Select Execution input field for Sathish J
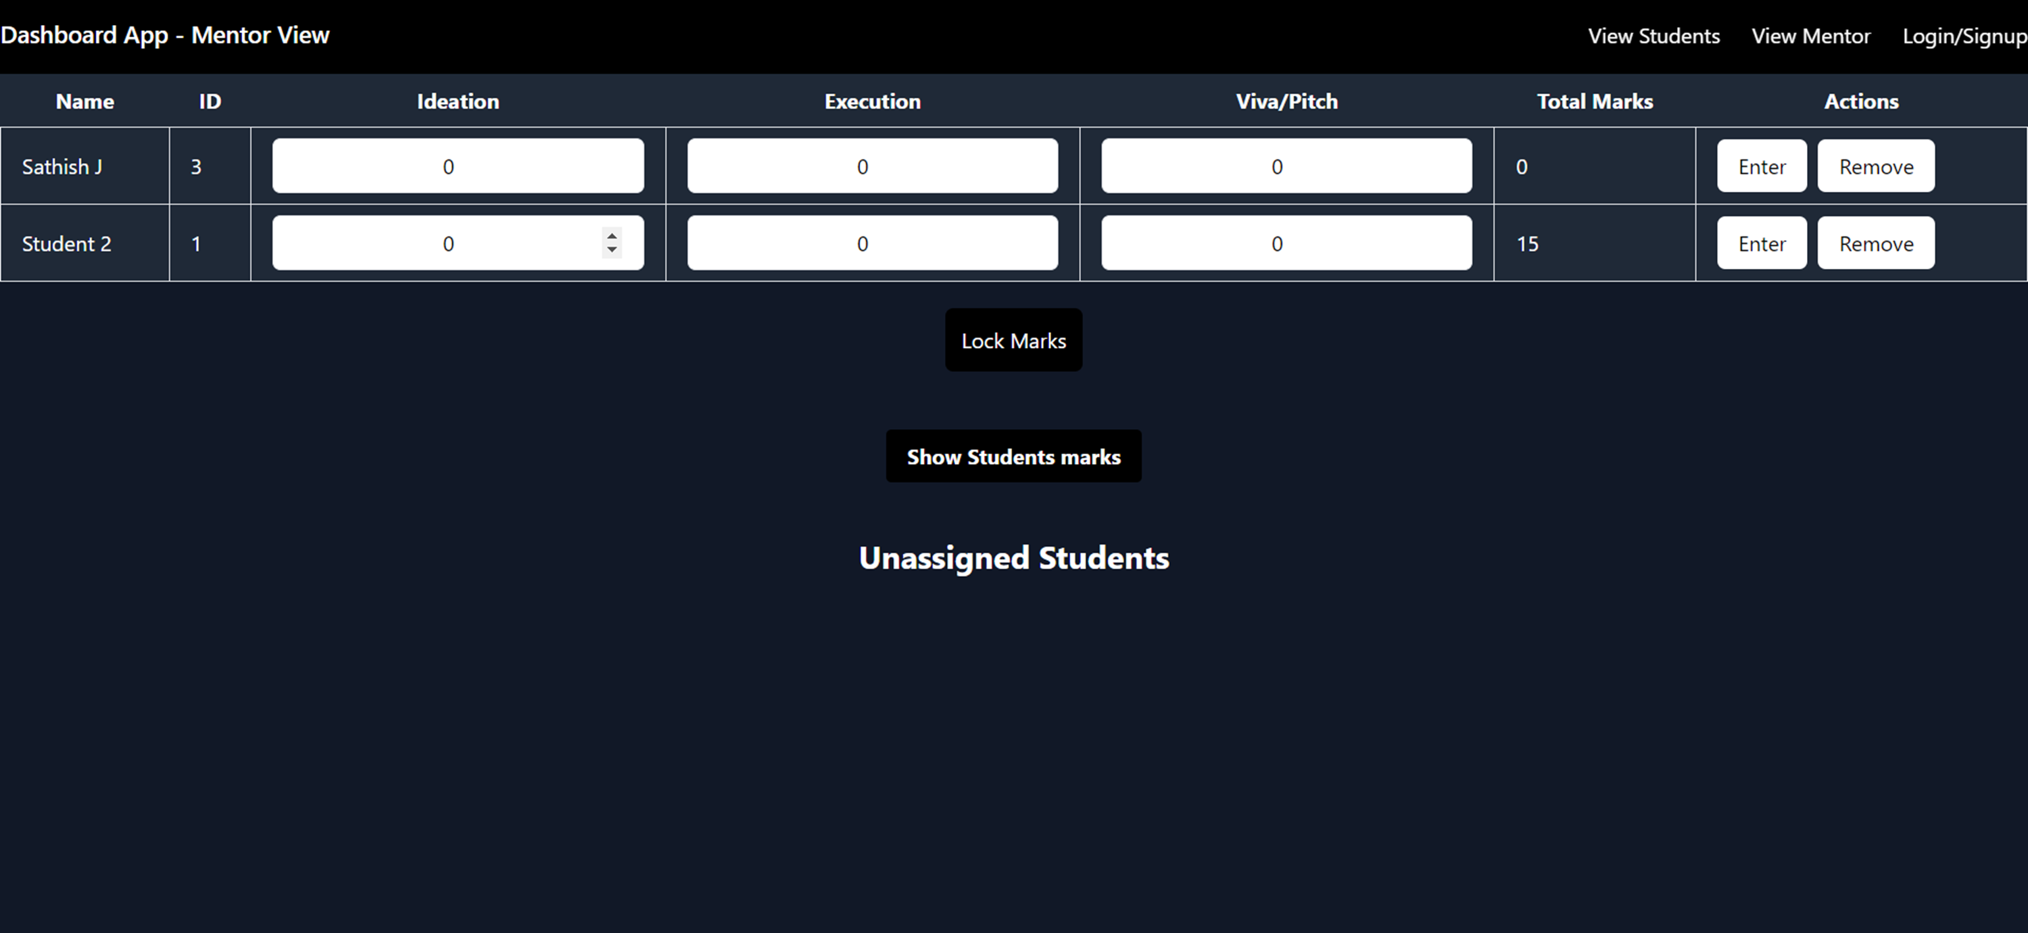Viewport: 2028px width, 933px height. tap(871, 166)
